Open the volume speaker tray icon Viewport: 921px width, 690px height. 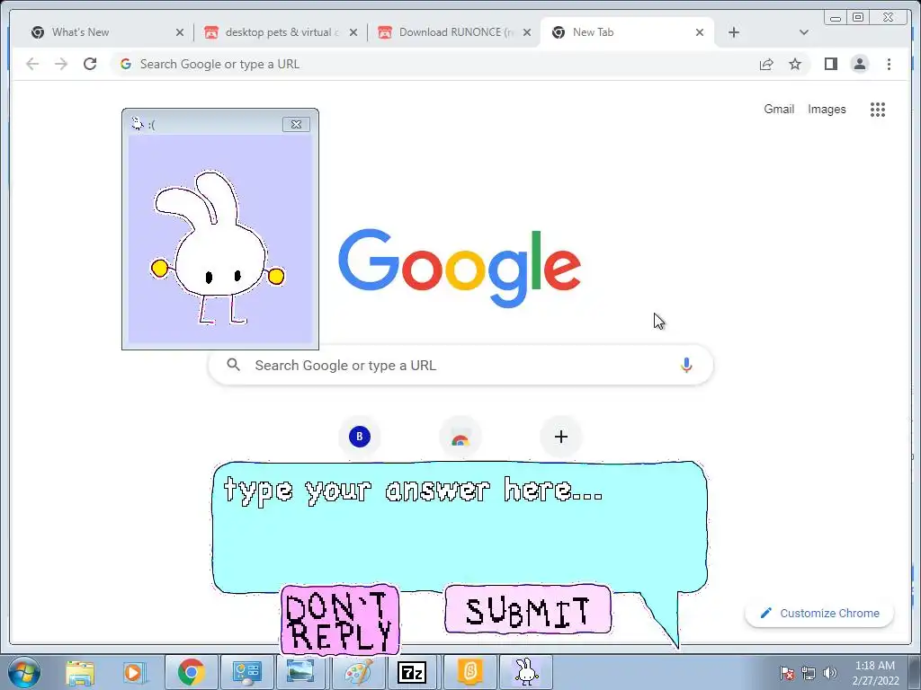(x=829, y=672)
